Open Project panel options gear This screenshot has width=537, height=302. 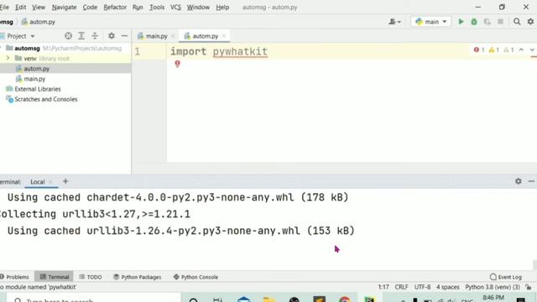click(x=112, y=35)
